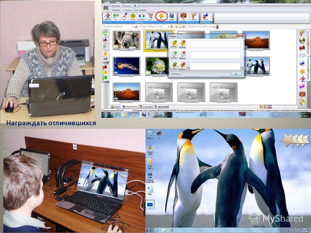Open the Quiz Monitor bottom tab

tap(162, 107)
